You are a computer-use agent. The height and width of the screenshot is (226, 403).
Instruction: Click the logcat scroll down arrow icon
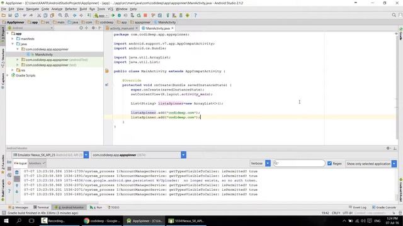[17, 191]
